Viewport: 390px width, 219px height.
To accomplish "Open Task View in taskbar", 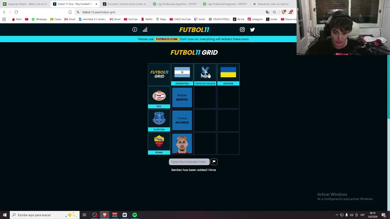I will (x=84, y=215).
